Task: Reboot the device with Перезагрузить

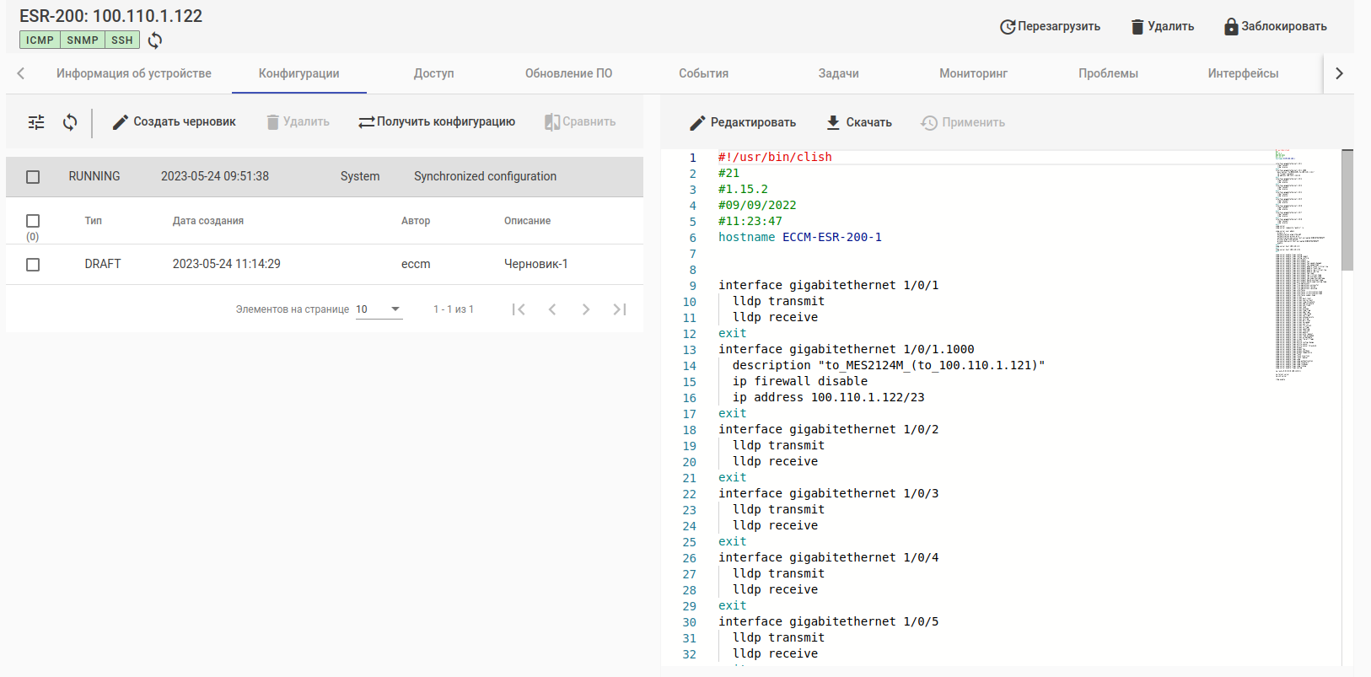Action: (1050, 26)
